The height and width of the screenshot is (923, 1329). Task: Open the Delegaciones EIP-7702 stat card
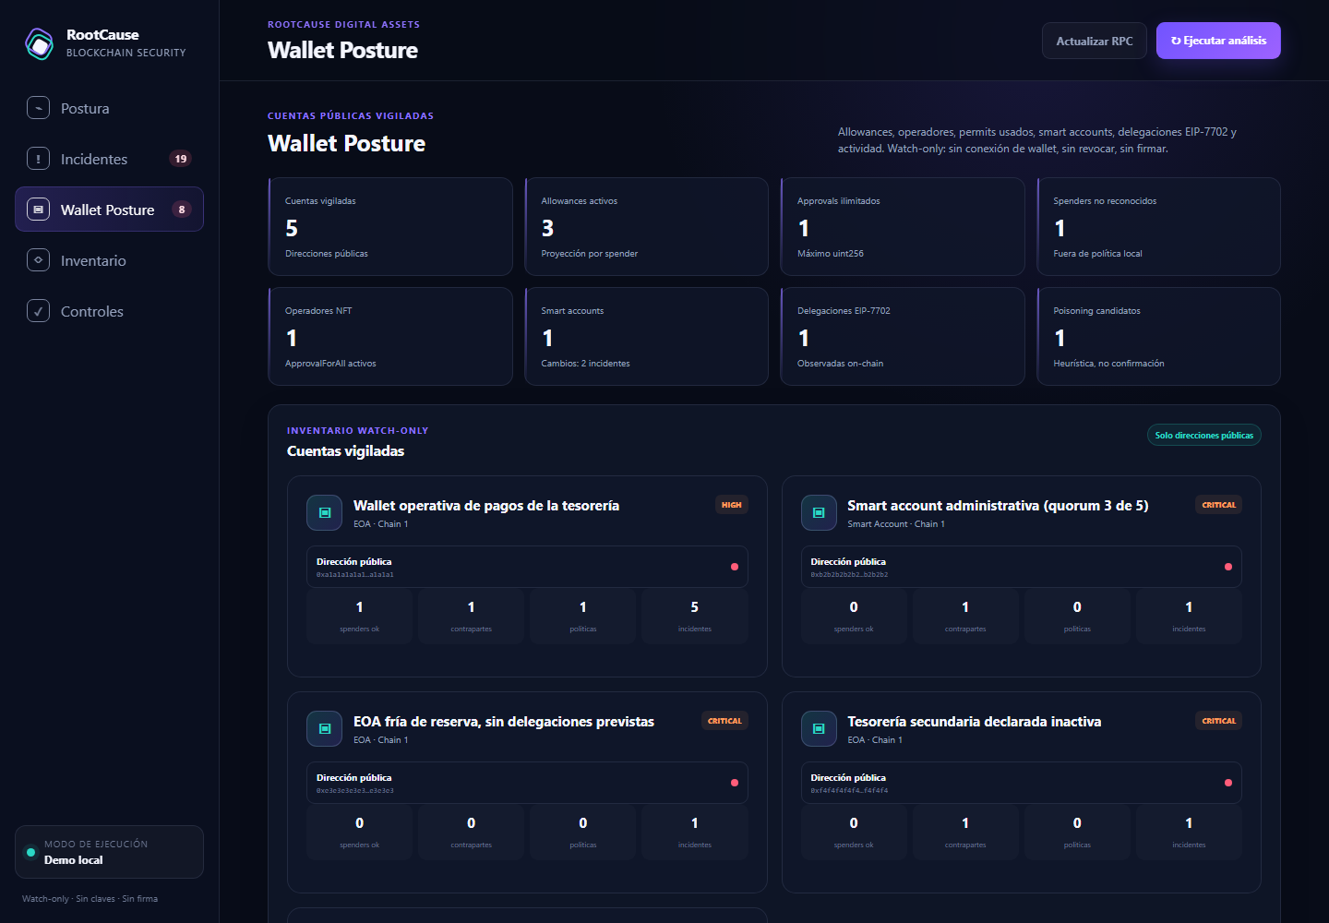(903, 337)
